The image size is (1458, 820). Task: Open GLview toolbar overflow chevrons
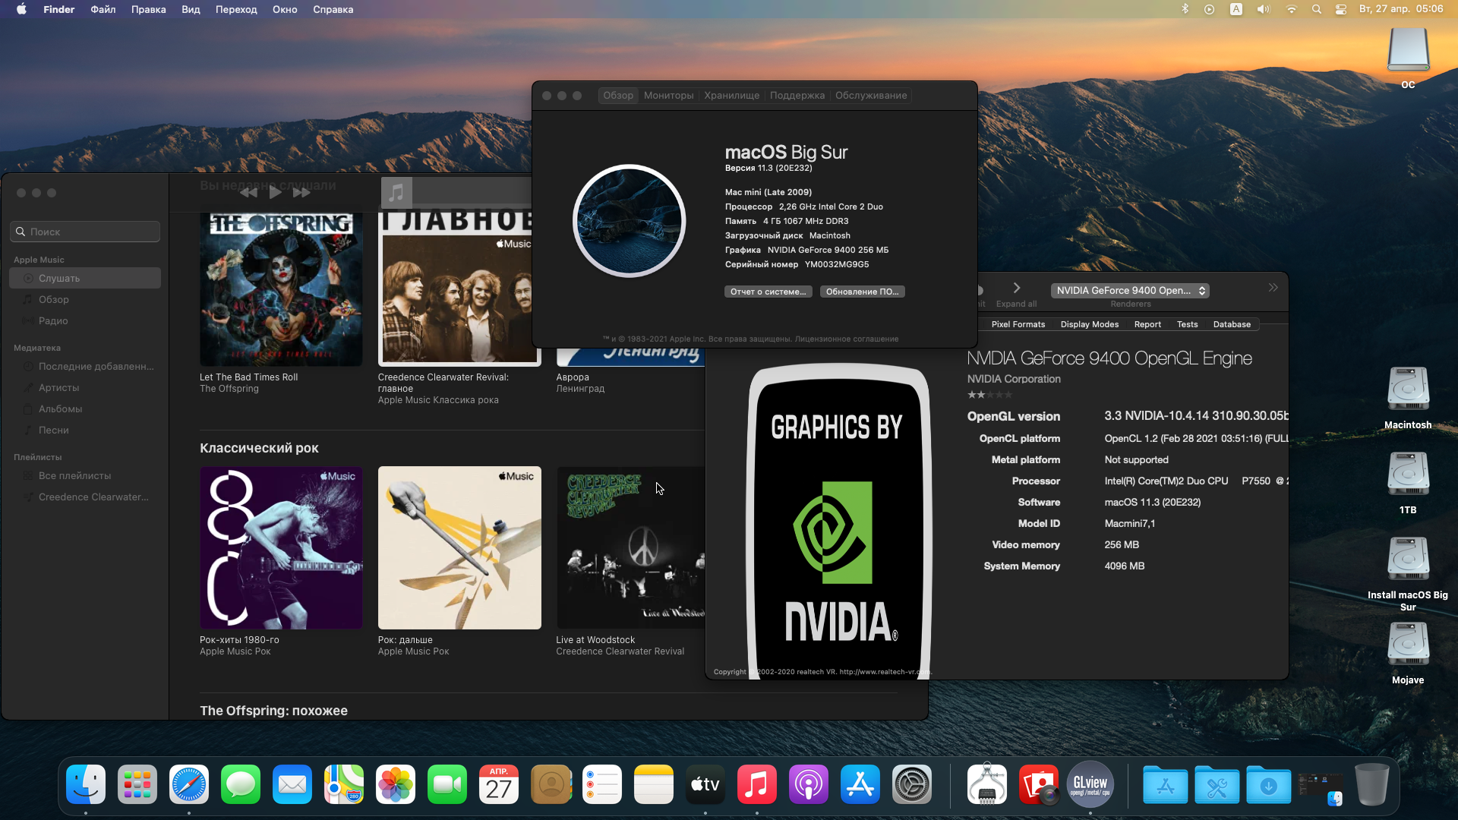tap(1273, 288)
